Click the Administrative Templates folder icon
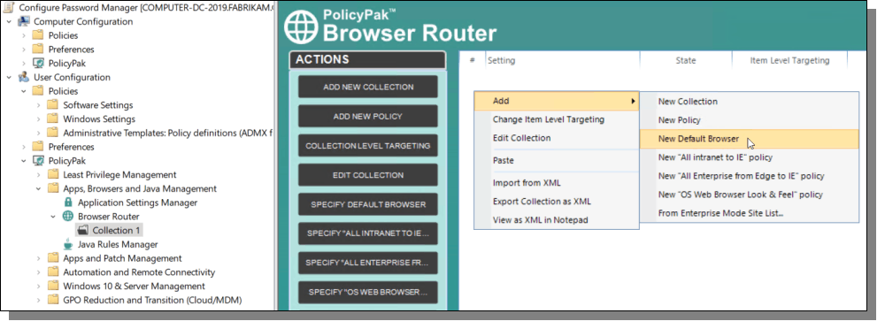Screen dimensions: 885x329 point(53,134)
